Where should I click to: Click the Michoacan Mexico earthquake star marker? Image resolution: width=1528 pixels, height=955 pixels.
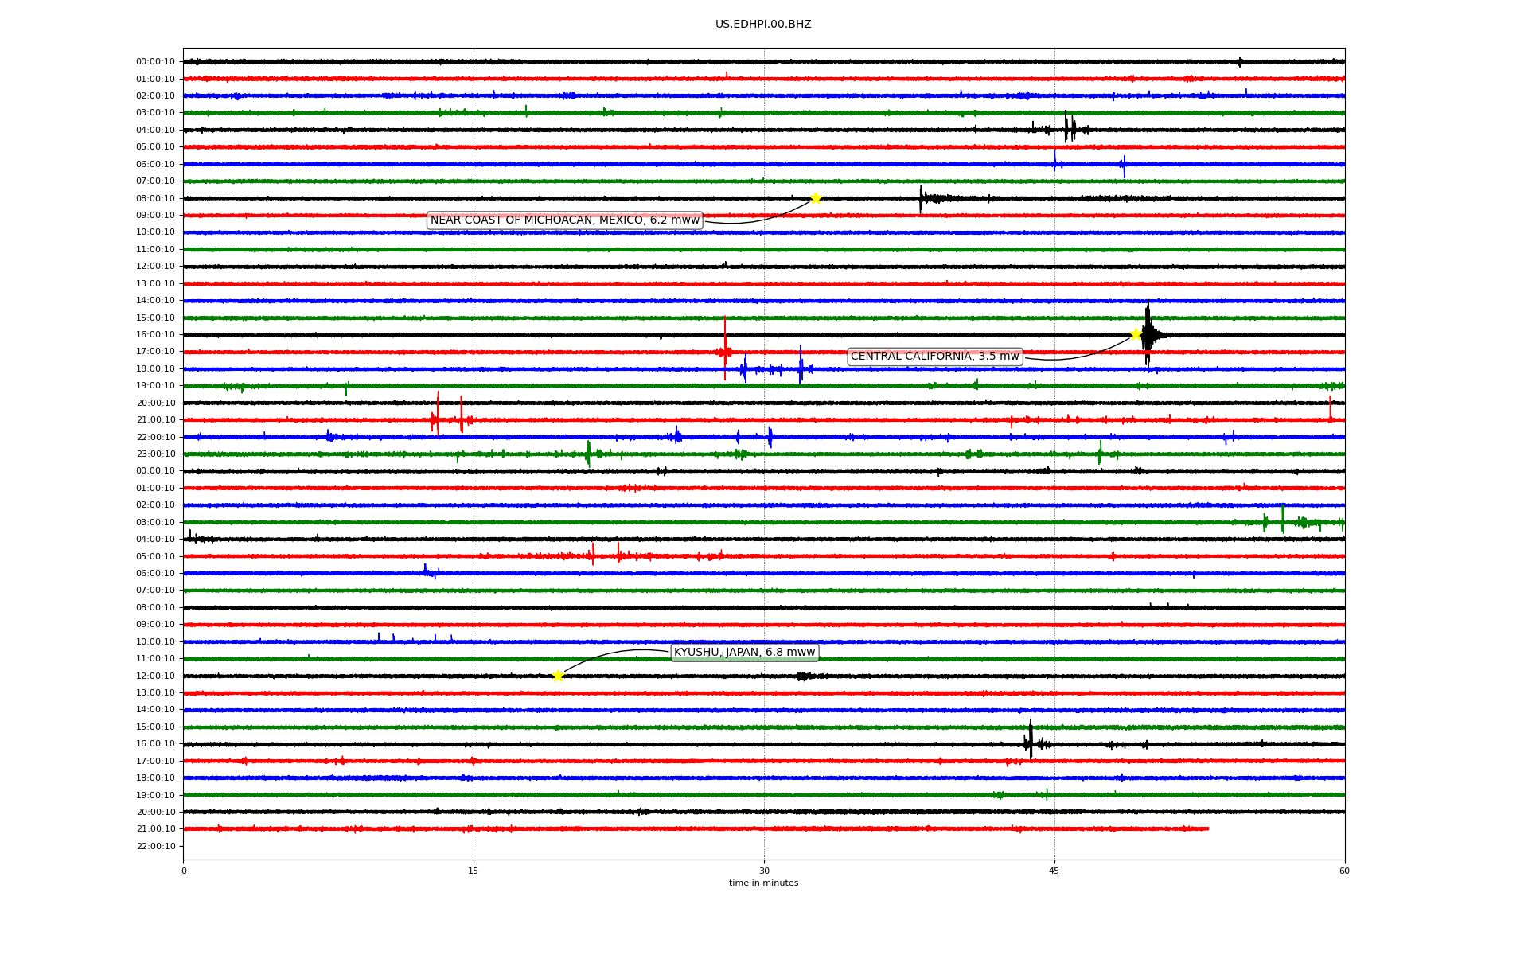[x=815, y=198]
